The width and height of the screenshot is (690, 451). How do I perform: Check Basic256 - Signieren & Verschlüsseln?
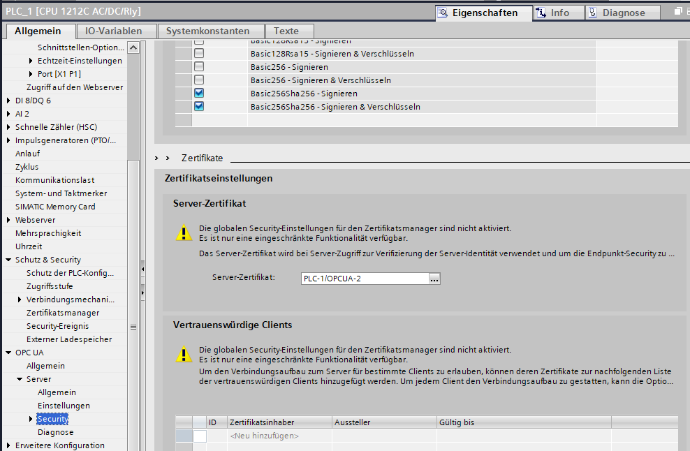click(199, 80)
